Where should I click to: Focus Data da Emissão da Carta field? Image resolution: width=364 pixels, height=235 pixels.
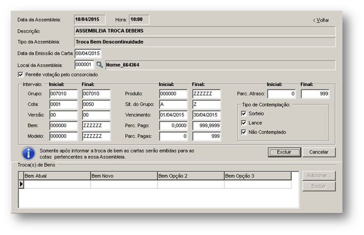[88, 53]
